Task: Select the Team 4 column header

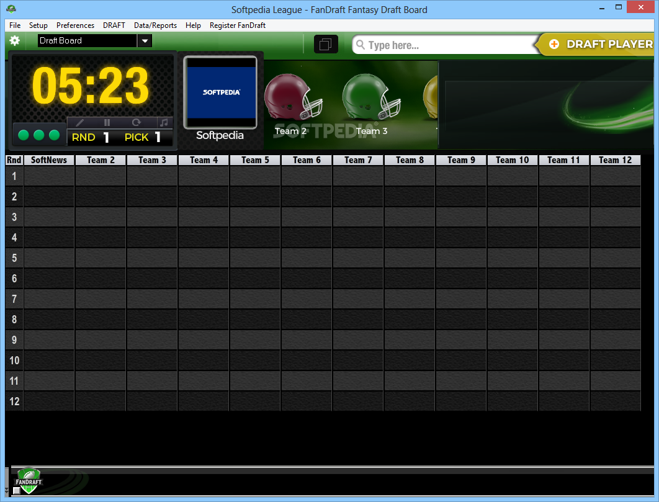Action: pyautogui.click(x=204, y=159)
